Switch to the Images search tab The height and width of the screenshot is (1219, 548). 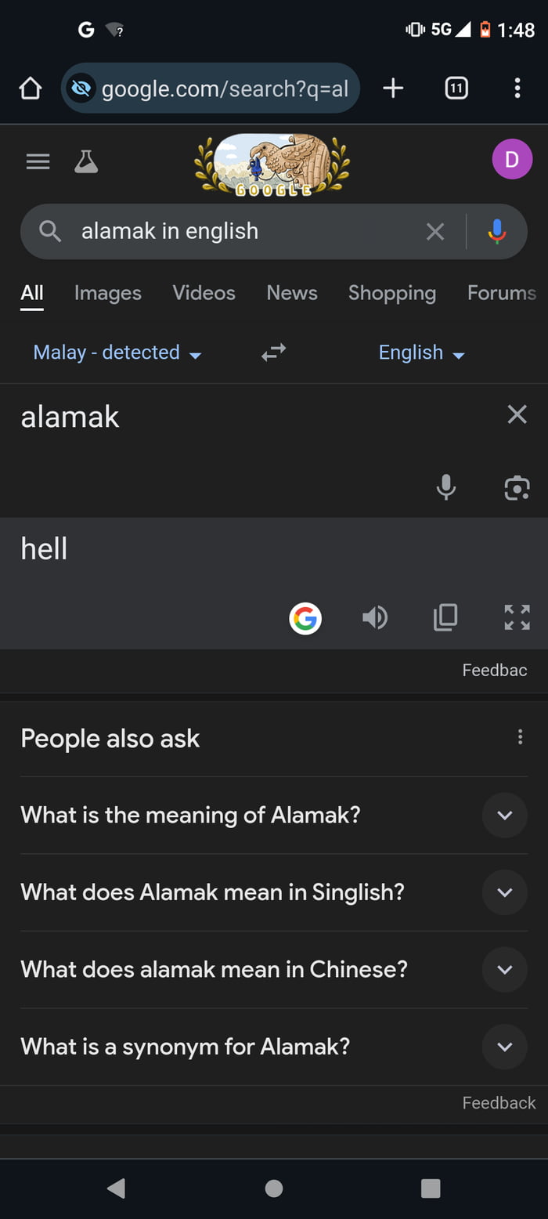click(107, 292)
